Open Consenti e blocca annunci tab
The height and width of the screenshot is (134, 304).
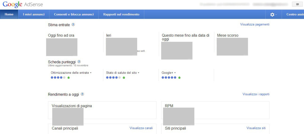pyautogui.click(x=74, y=14)
